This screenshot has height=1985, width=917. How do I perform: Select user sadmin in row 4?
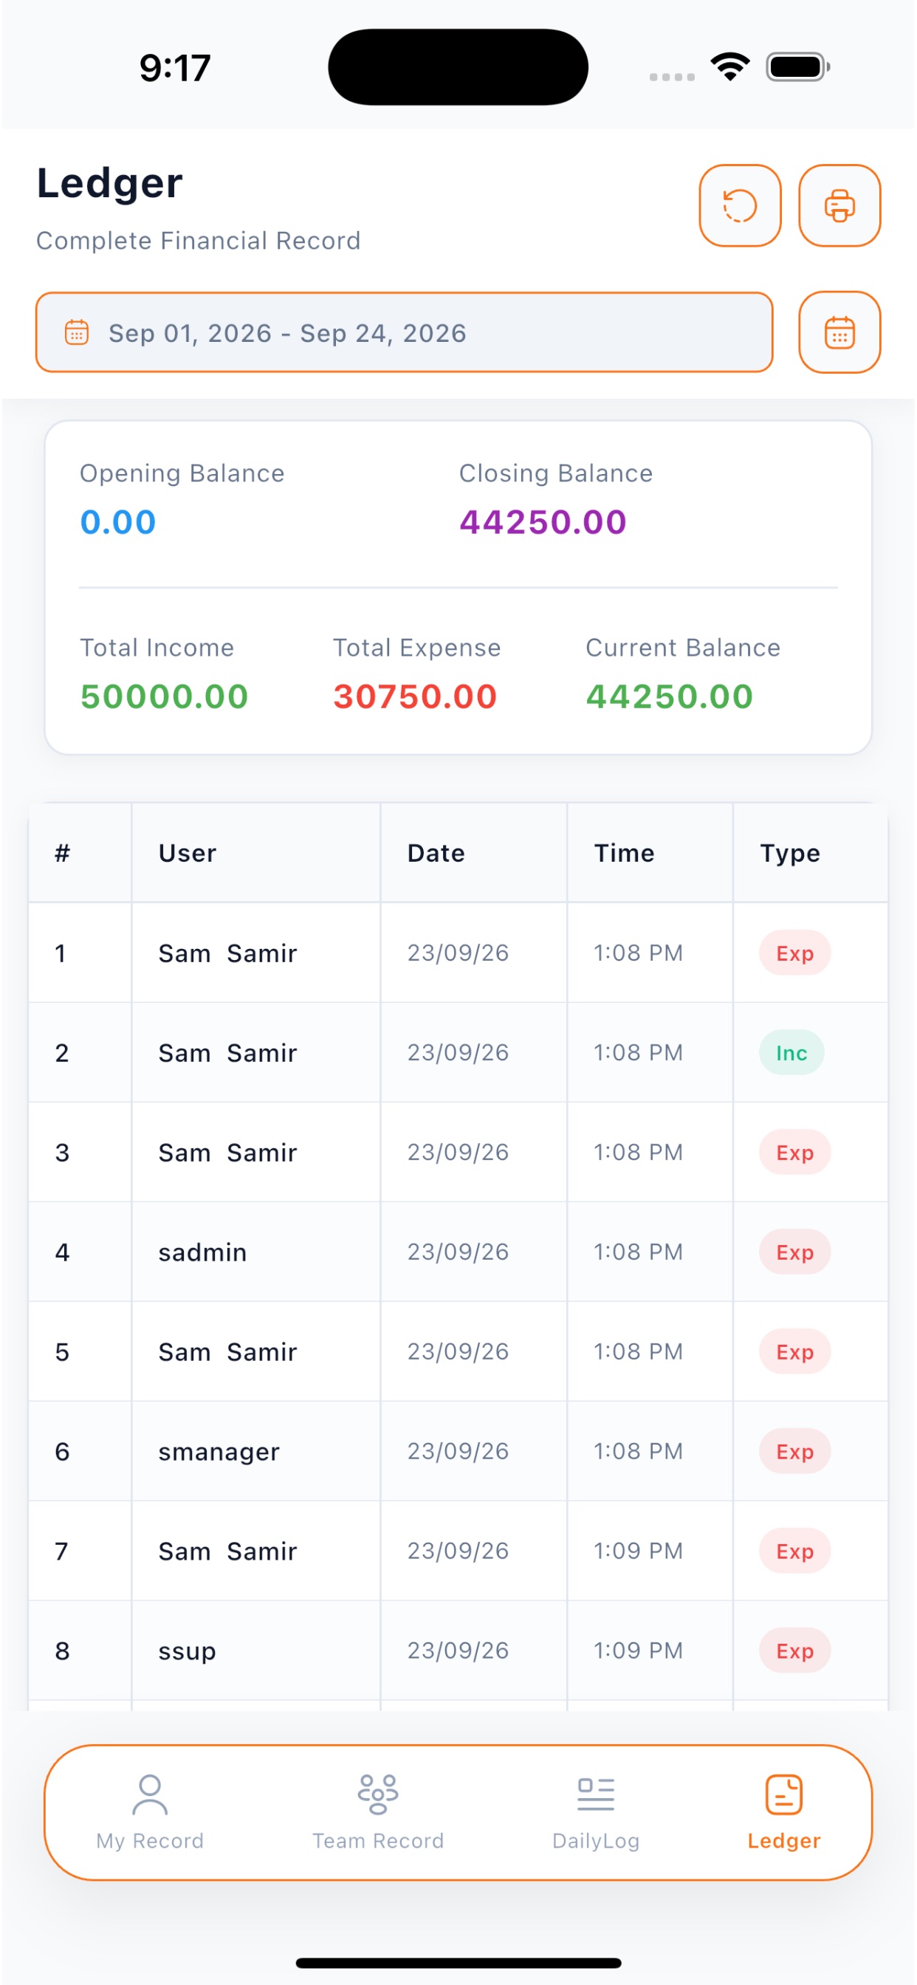202,1252
